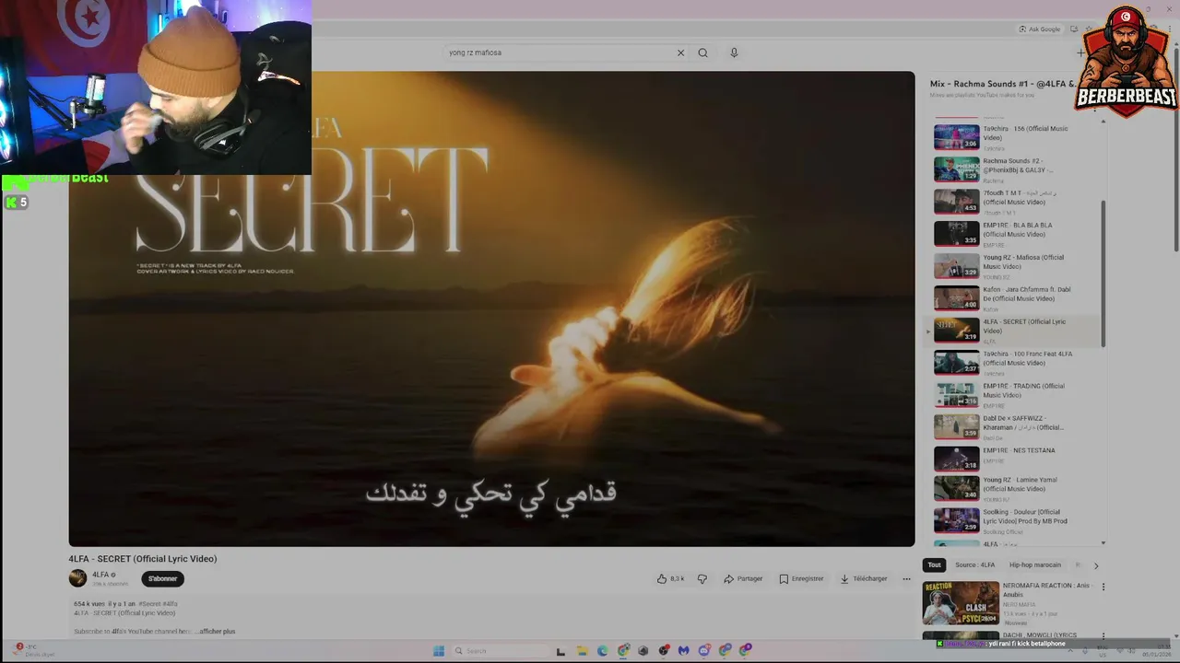Open the Ask Google button
1180x663 pixels.
(x=1040, y=29)
